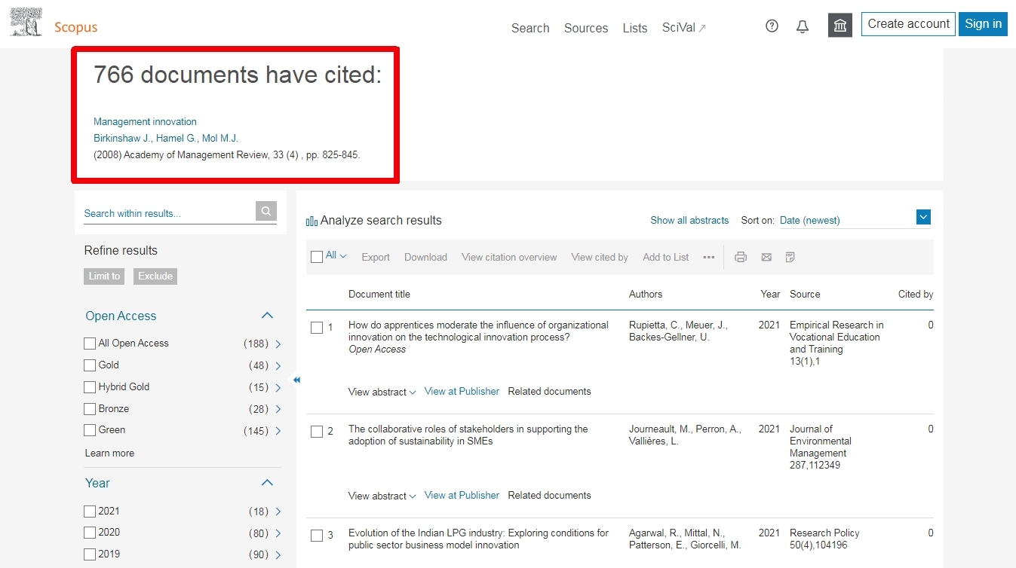This screenshot has width=1016, height=568.
Task: Click arrow next to Green count
Action: pos(278,431)
